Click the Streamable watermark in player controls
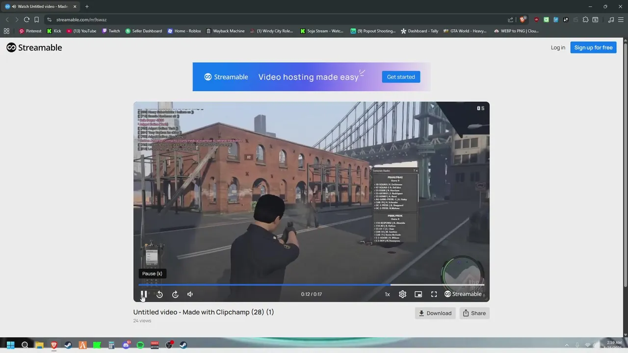Image resolution: width=628 pixels, height=353 pixels. [463, 294]
